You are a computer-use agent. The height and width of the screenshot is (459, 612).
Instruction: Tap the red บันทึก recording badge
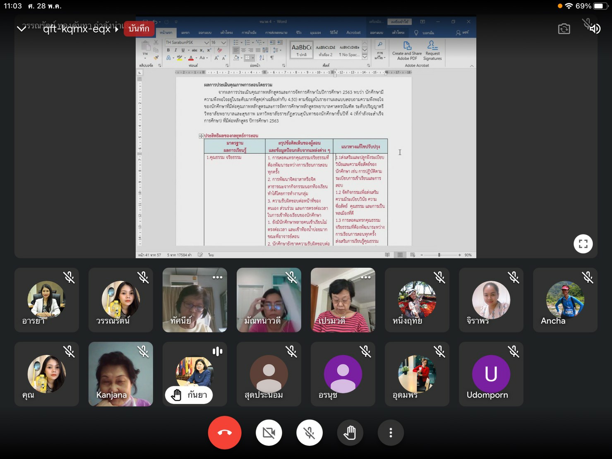(139, 29)
